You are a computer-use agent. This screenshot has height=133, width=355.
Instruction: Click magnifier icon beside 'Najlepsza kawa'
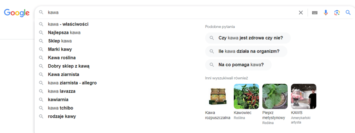[x=41, y=32]
